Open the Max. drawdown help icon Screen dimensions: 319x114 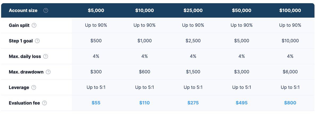pyautogui.click(x=48, y=72)
